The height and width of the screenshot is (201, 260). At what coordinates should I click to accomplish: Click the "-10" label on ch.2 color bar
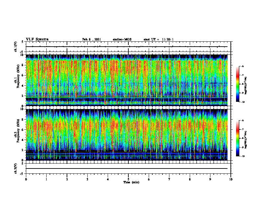coord(243,156)
